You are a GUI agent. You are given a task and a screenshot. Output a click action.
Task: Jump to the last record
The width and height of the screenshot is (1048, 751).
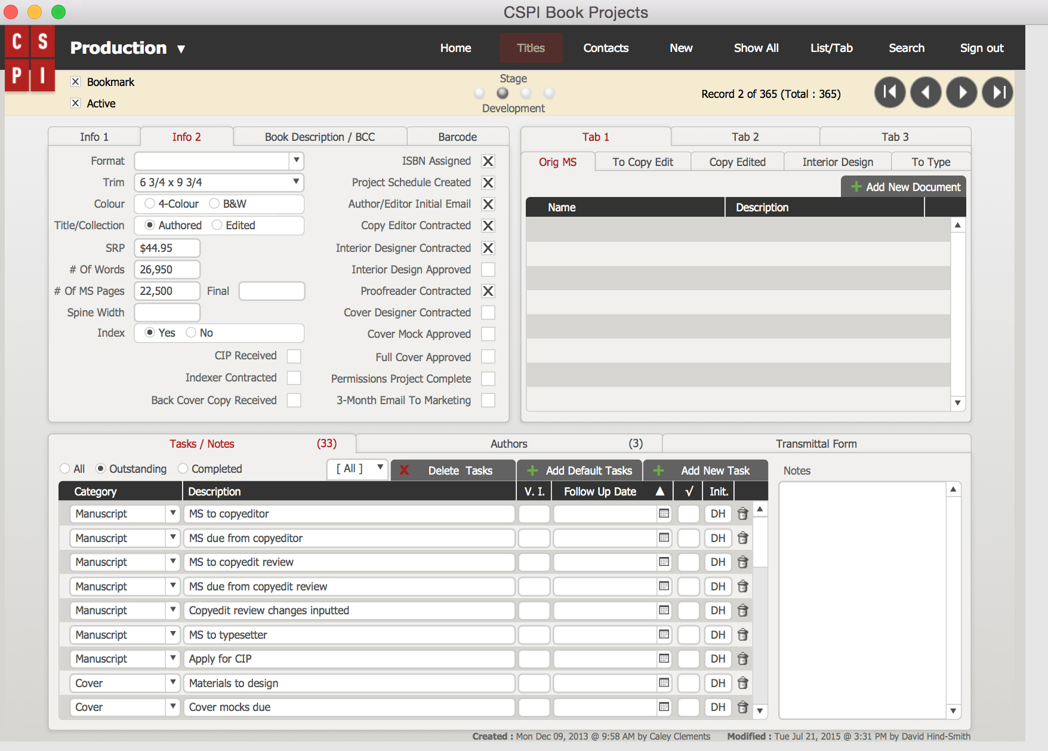(x=997, y=93)
